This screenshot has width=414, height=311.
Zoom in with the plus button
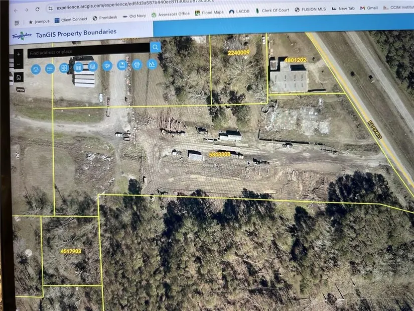19,54
